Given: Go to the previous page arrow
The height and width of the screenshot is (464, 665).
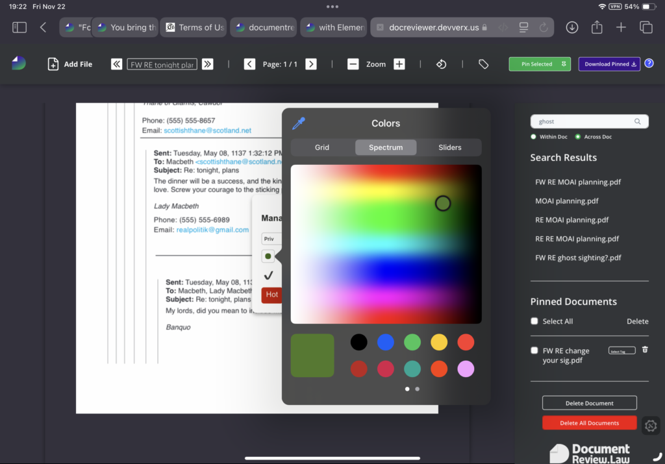Looking at the screenshot, I should tap(249, 64).
